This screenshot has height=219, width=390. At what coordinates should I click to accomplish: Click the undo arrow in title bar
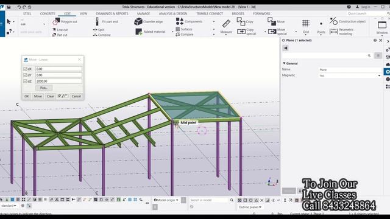tap(19, 7)
